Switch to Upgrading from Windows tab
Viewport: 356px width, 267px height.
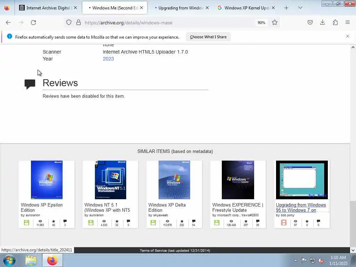tap(181, 8)
